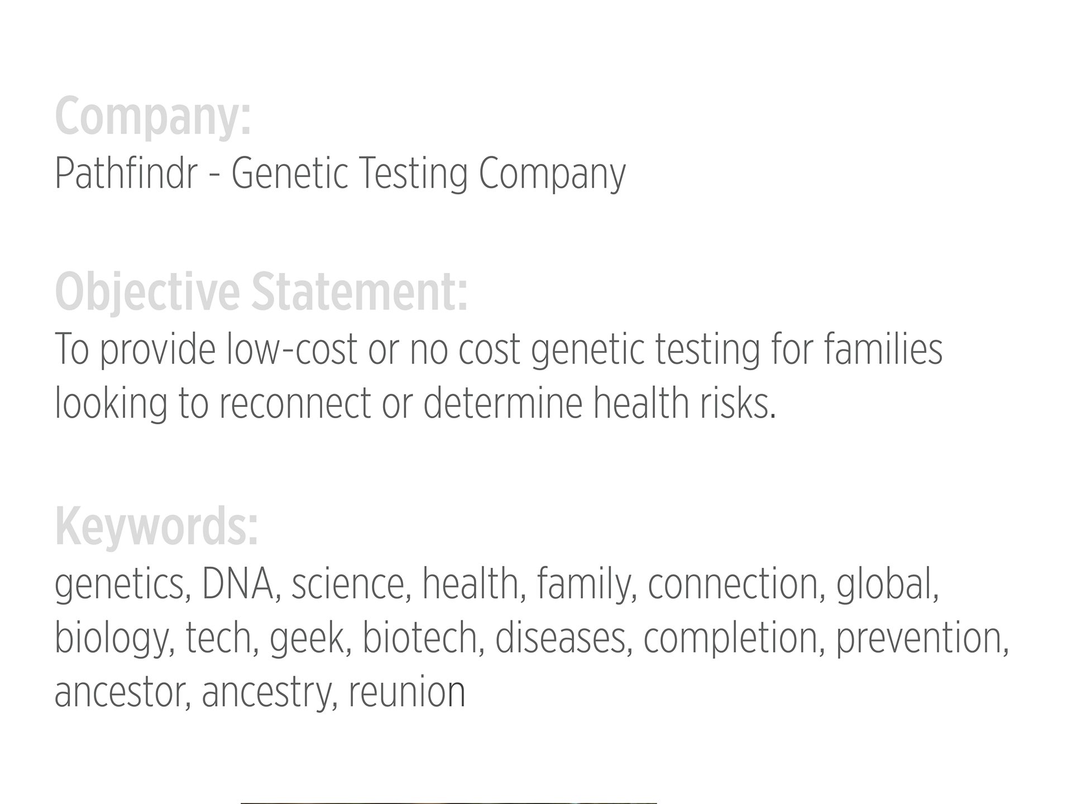1072x804 pixels.
Task: Click the "Company:" heading
Action: 152,118
